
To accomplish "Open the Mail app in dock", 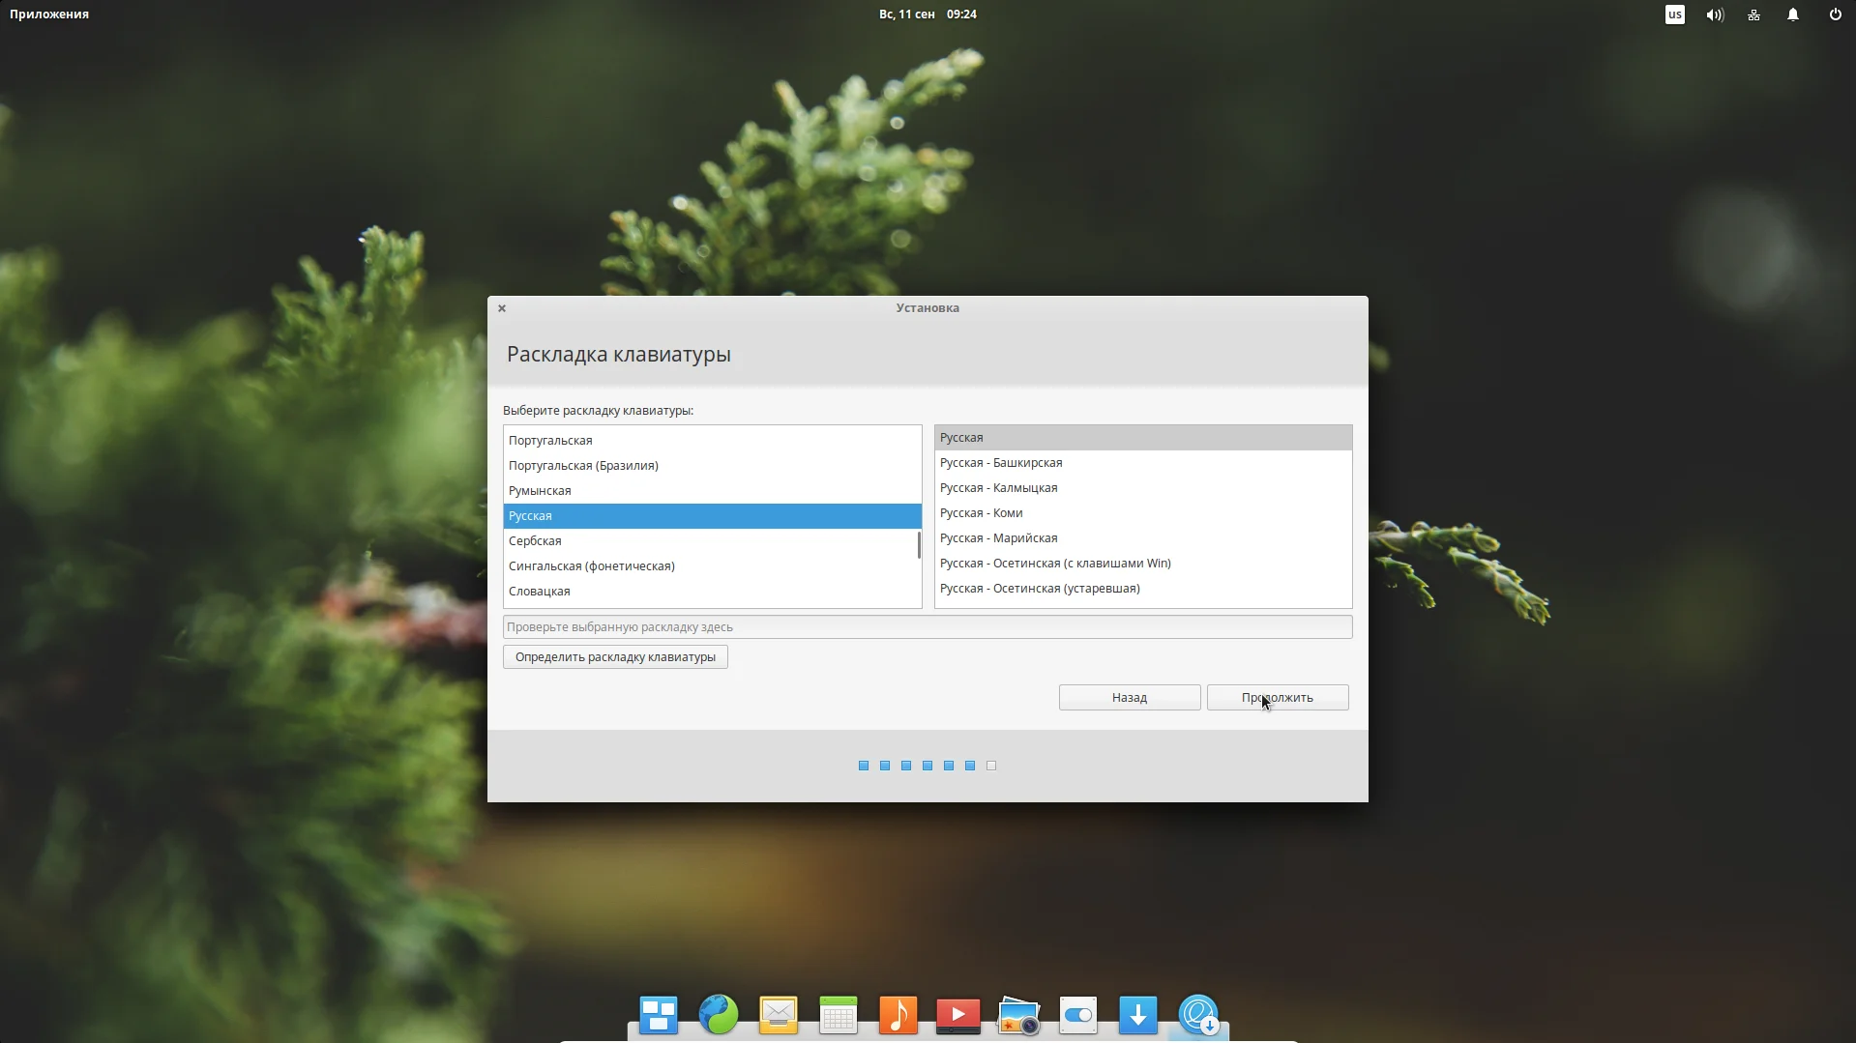I will [779, 1015].
